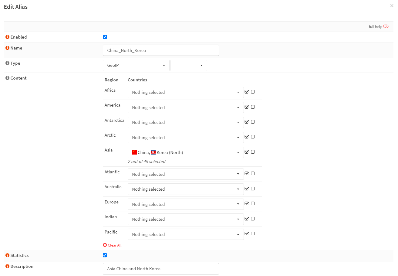Viewport: 398px width, 276px height.
Task: Turn on the full help toggle
Action: 386,26
